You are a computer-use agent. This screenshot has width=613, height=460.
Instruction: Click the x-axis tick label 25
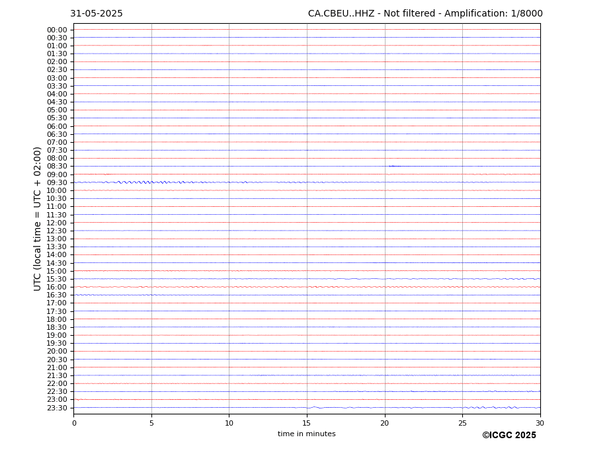(462, 423)
